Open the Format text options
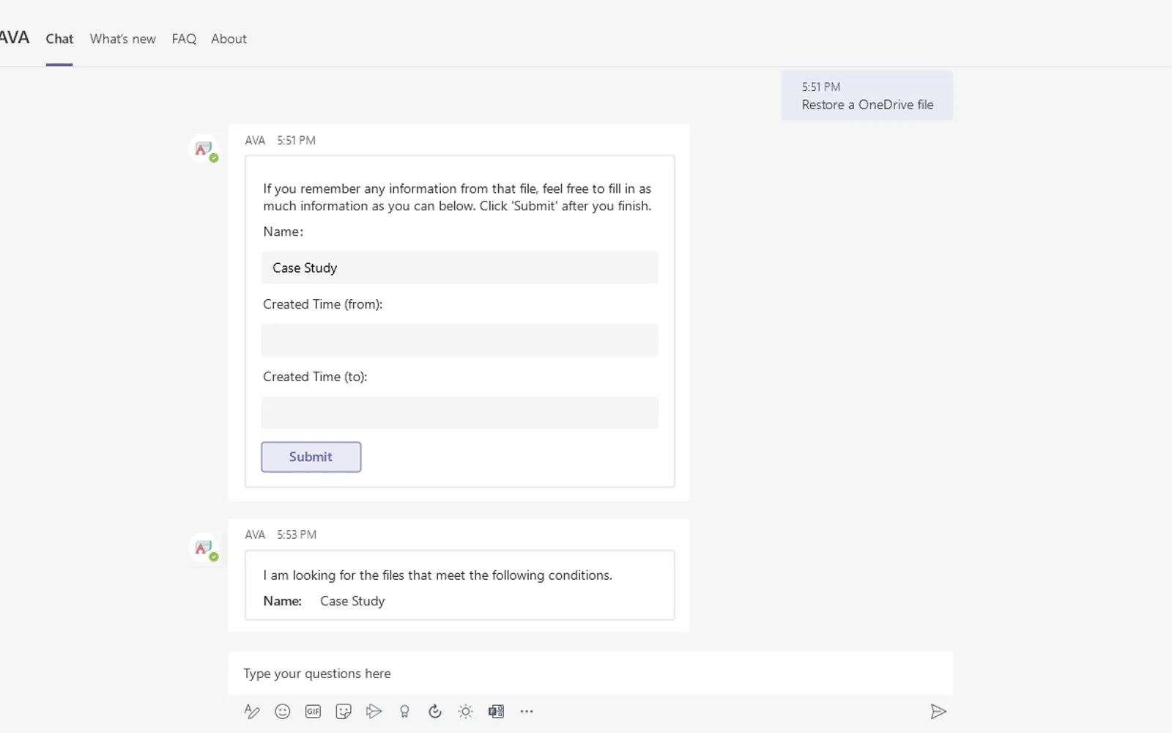Image resolution: width=1172 pixels, height=733 pixels. click(251, 711)
